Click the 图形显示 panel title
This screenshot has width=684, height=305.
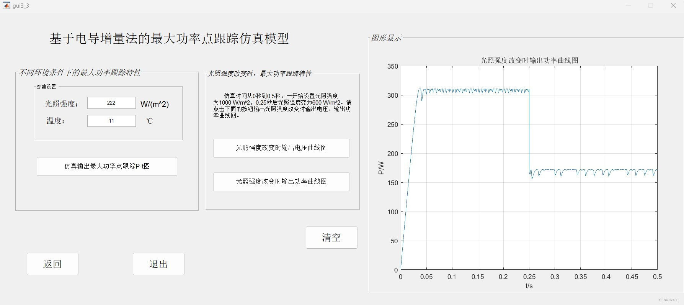(x=386, y=38)
